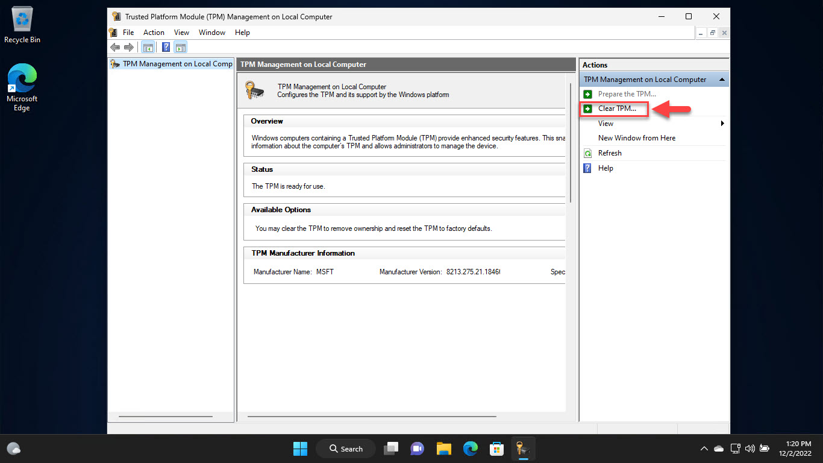Viewport: 823px width, 463px height.
Task: Show hidden icons in the system tray
Action: pyautogui.click(x=704, y=449)
